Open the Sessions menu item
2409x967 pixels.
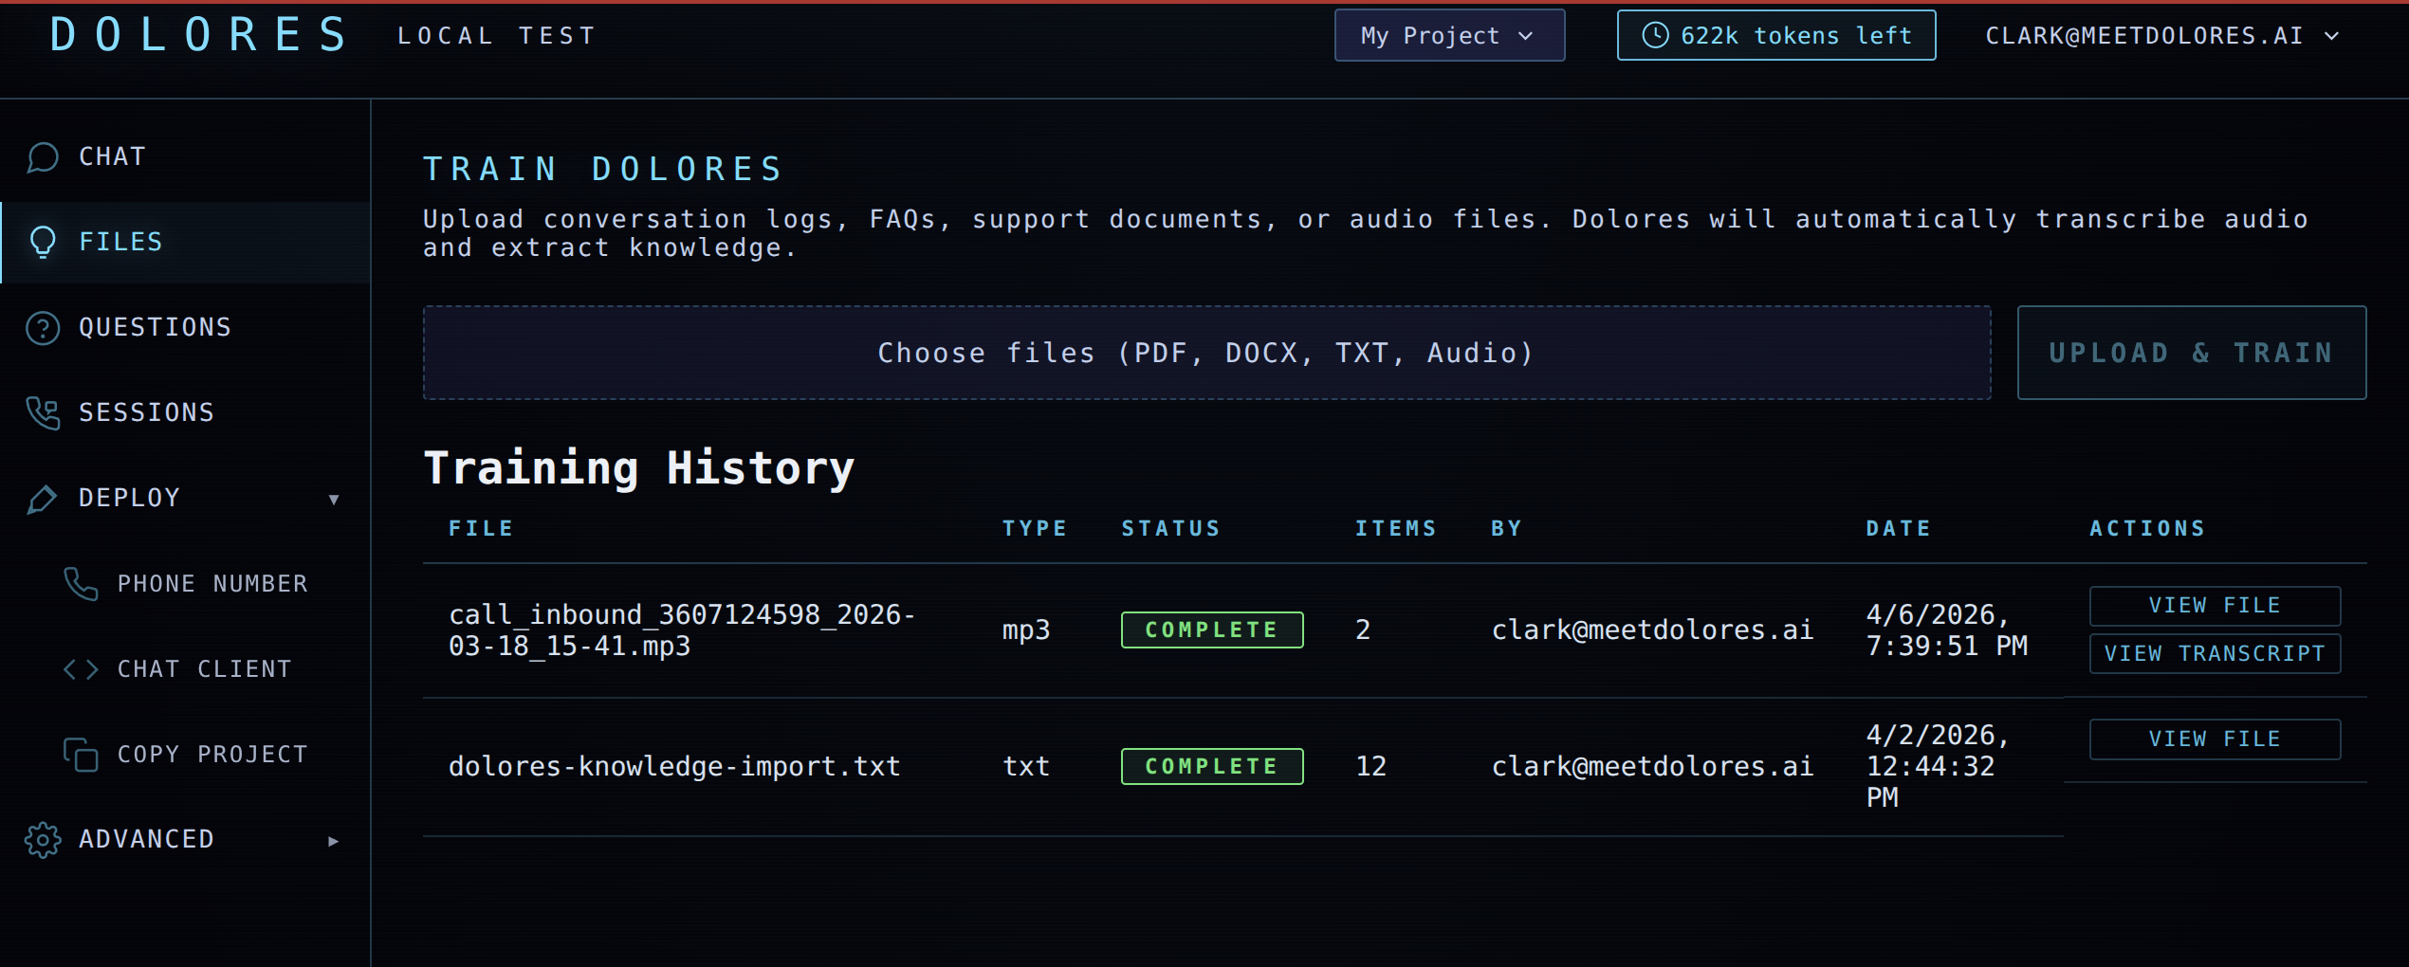pyautogui.click(x=147, y=413)
